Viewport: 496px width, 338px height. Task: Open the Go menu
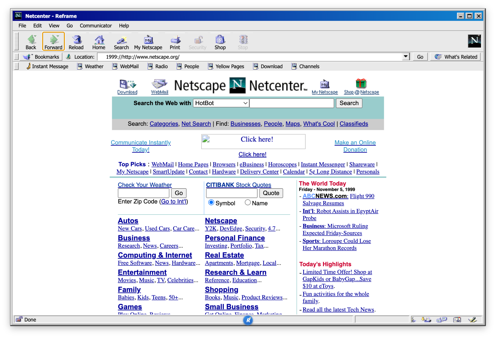tap(69, 26)
